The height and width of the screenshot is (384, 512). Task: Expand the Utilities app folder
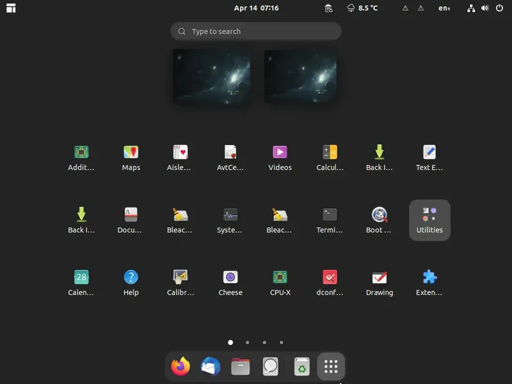[x=429, y=220]
